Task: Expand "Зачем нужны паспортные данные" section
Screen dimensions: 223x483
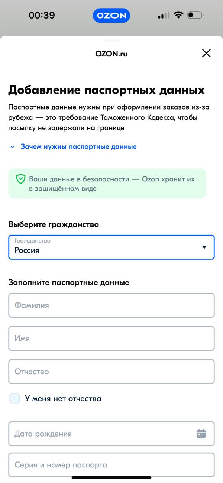Action: tap(78, 146)
